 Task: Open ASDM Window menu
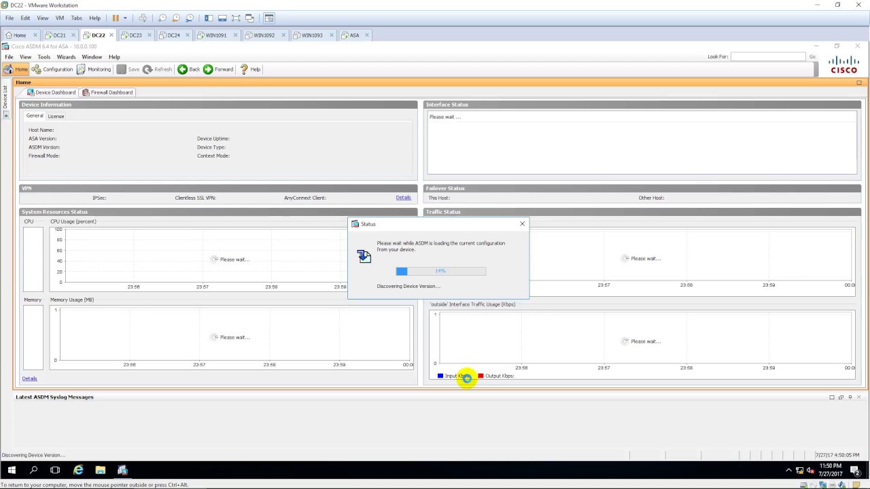92,57
